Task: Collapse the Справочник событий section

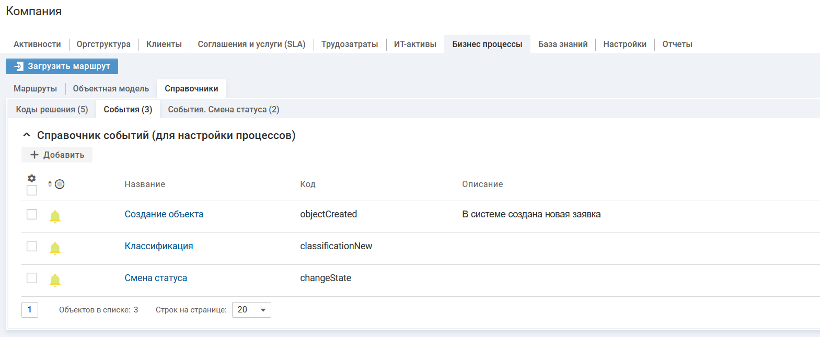Action: click(27, 135)
